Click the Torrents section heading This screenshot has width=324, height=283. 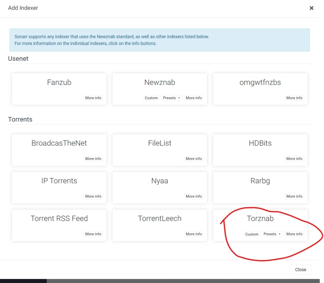tap(20, 119)
